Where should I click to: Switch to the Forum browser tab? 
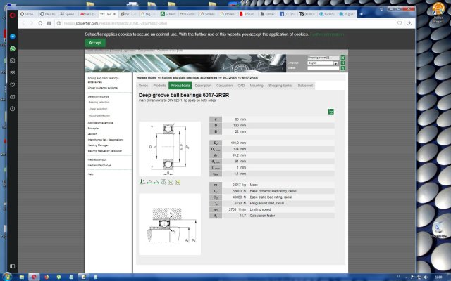[247, 14]
